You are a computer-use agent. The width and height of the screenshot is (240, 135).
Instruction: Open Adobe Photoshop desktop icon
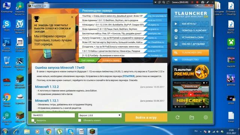click(7, 45)
